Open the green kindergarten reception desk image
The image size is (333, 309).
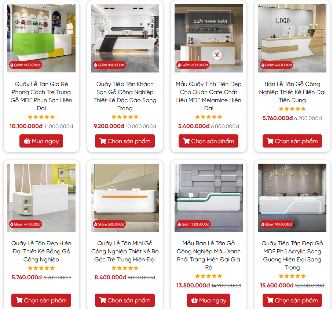click(41, 38)
